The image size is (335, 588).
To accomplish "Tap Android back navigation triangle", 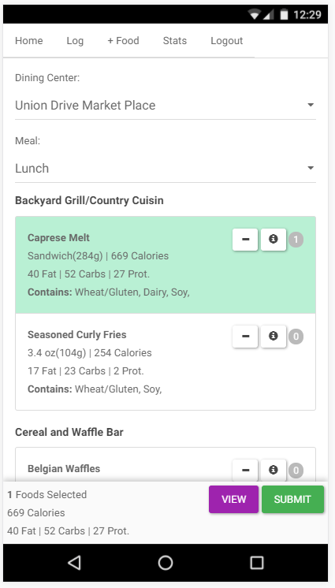I will point(74,563).
